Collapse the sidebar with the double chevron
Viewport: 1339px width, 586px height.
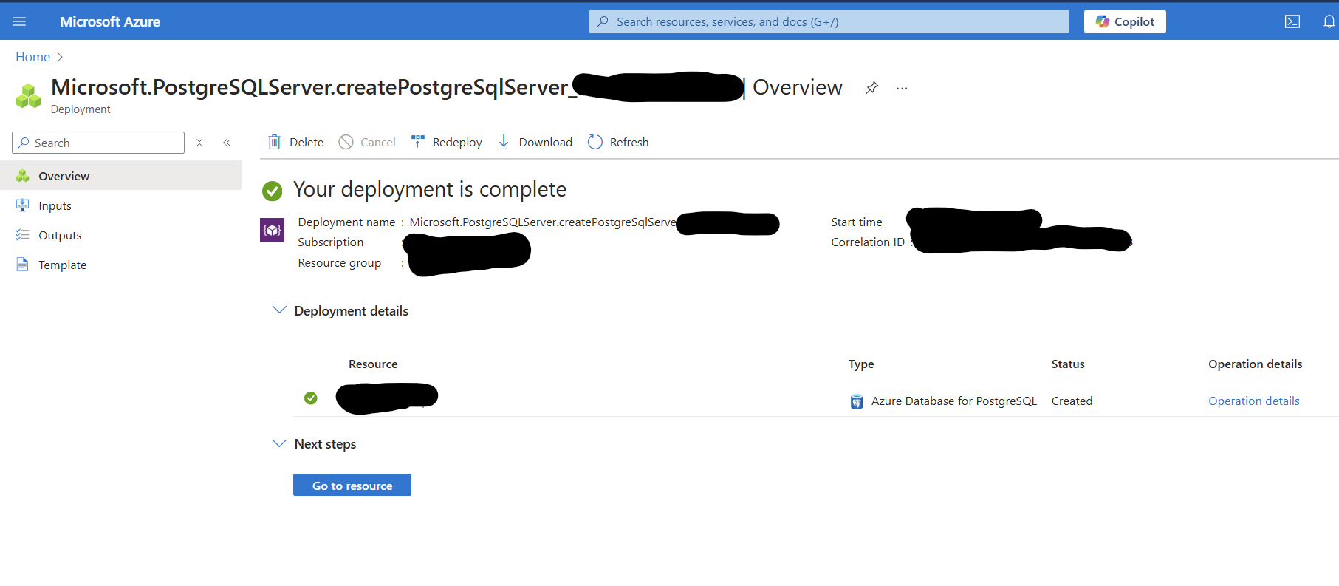(x=227, y=143)
